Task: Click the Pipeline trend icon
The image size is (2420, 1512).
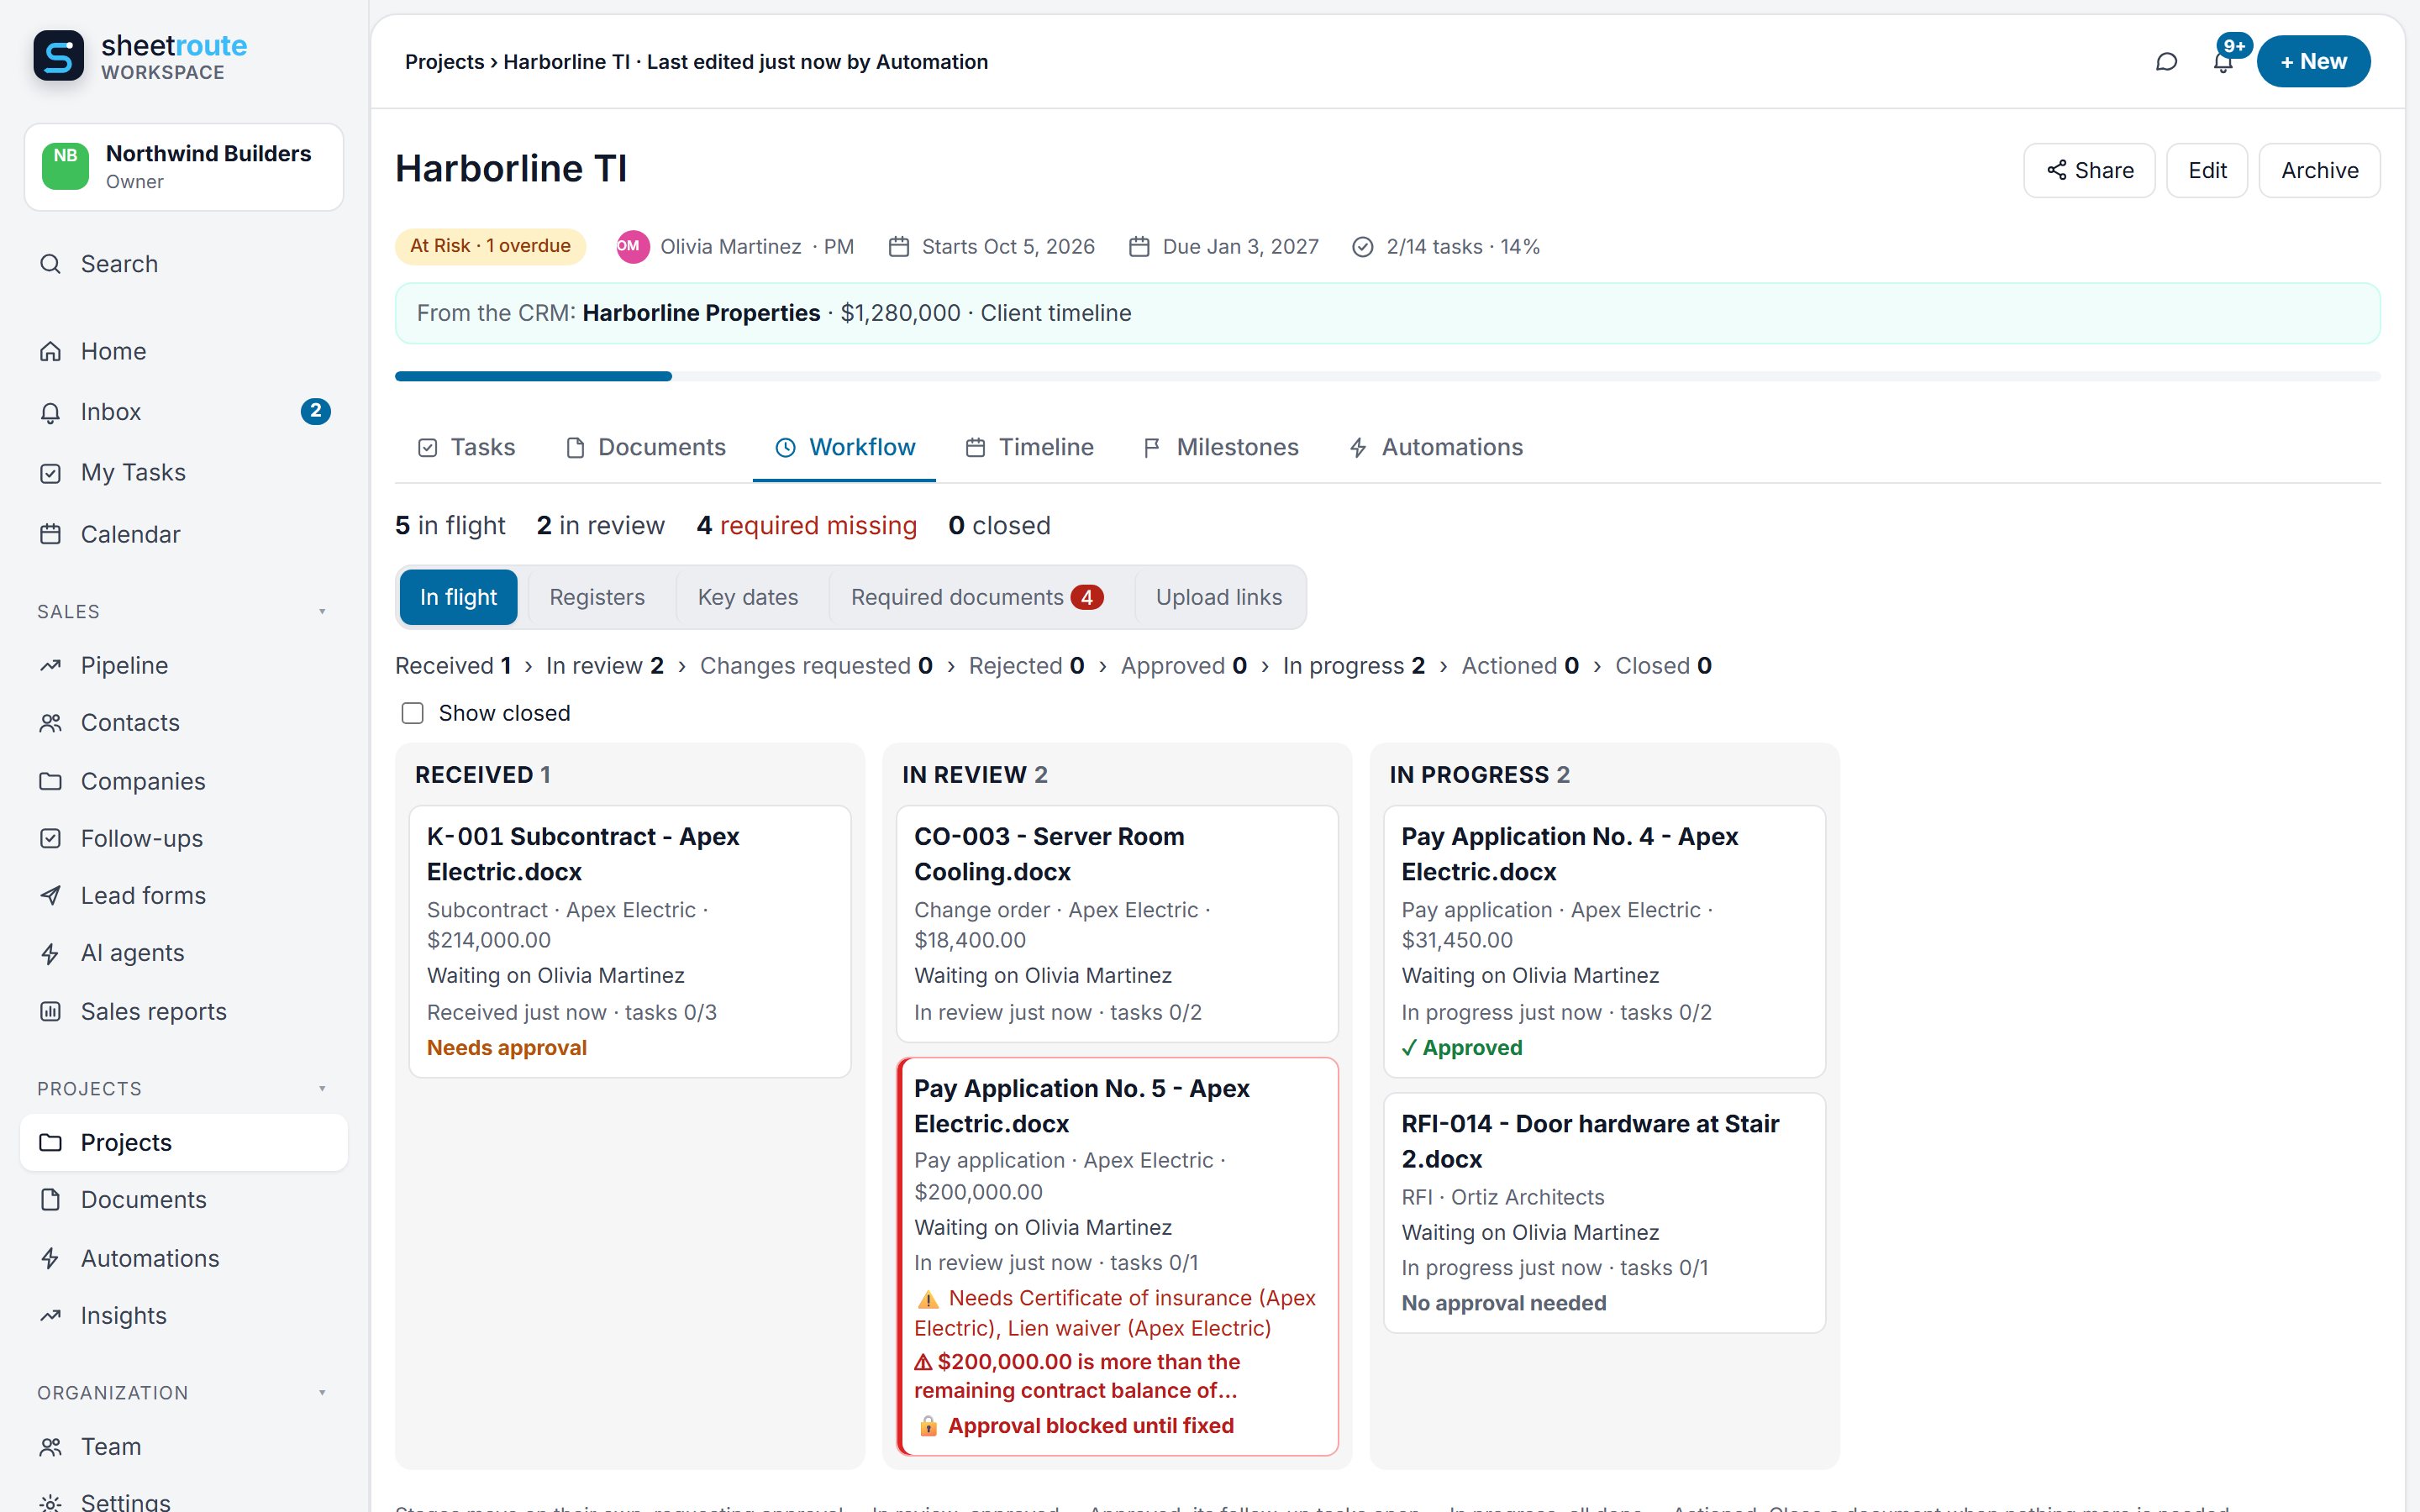Action: coord(50,666)
